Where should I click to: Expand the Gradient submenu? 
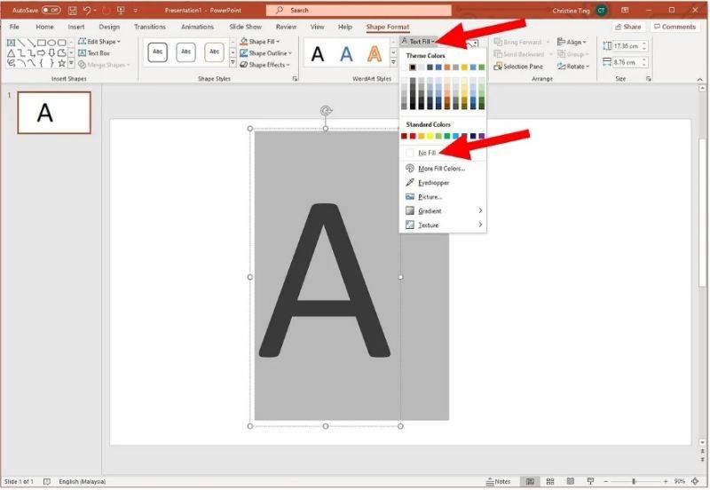pyautogui.click(x=442, y=210)
